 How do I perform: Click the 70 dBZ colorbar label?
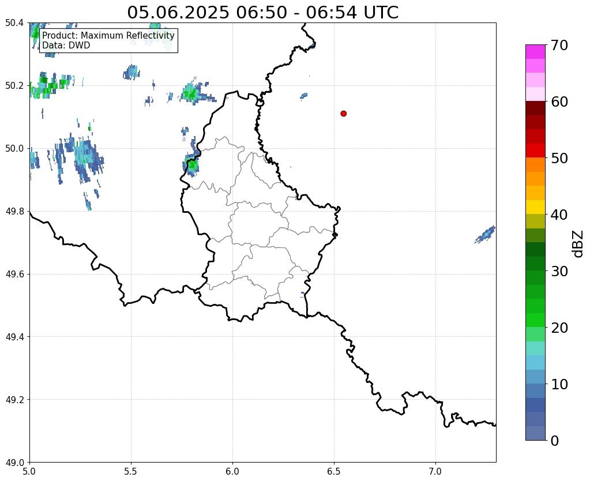coord(559,45)
